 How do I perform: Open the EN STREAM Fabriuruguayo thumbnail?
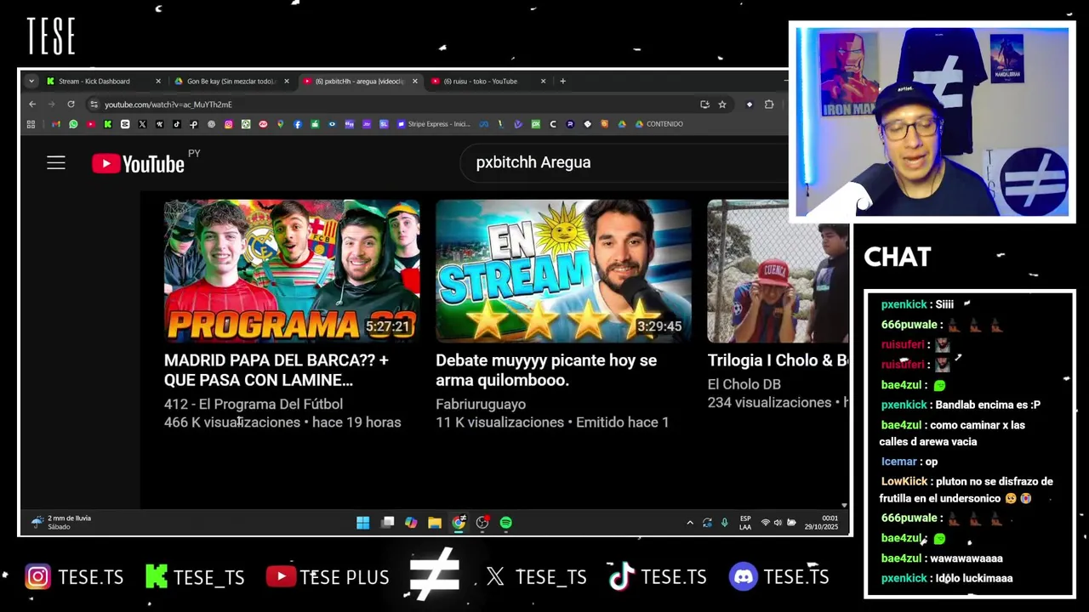(563, 271)
